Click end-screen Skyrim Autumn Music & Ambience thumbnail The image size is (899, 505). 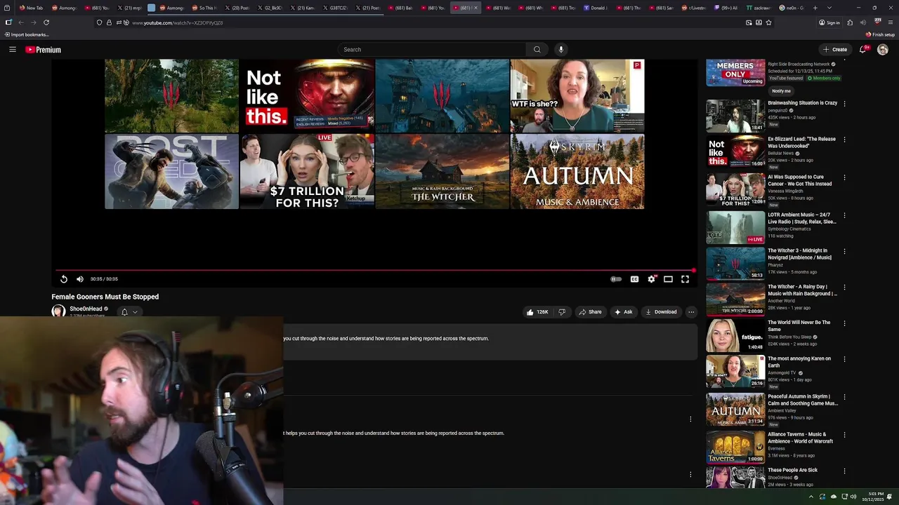tap(577, 172)
